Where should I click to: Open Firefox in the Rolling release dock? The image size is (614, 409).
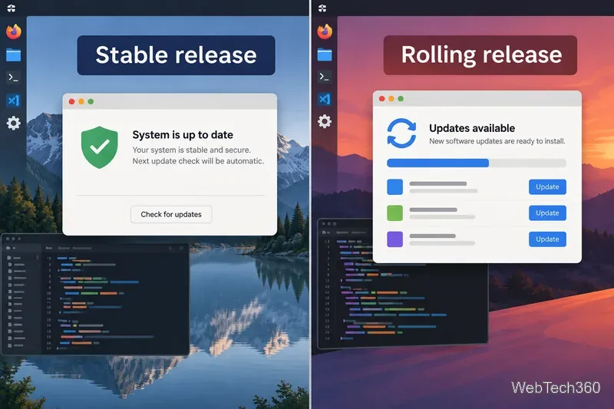point(325,31)
